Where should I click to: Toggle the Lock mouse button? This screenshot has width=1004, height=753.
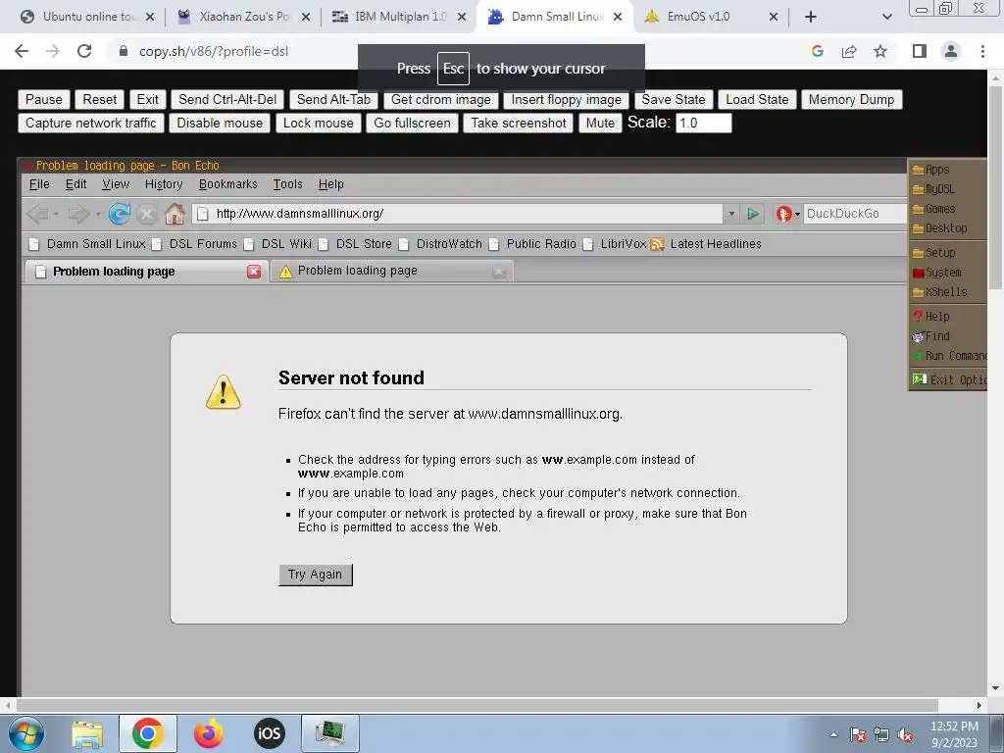click(x=319, y=123)
